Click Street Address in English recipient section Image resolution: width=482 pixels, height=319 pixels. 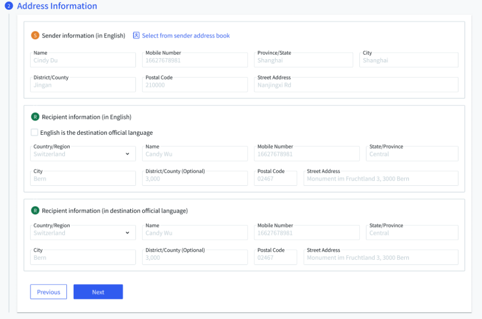pos(381,179)
